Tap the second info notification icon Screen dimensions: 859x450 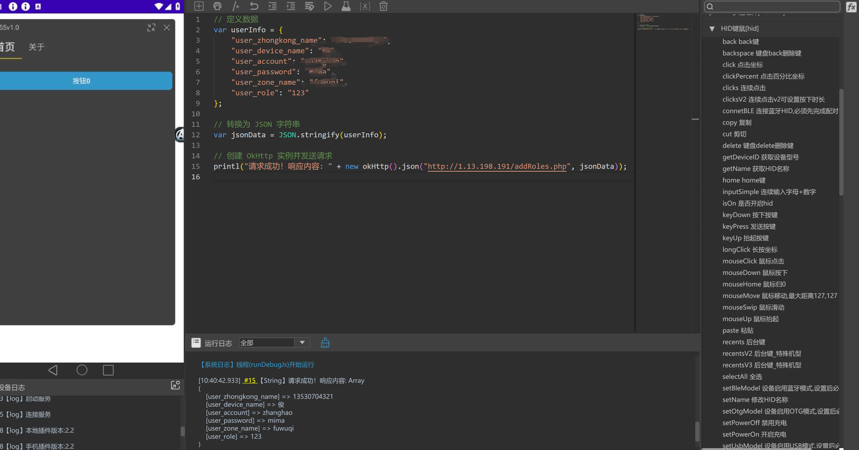26,6
